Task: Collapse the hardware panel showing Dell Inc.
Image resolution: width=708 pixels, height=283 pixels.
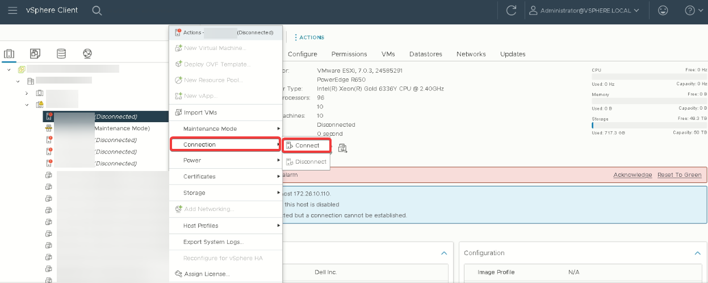Action: tap(444, 253)
